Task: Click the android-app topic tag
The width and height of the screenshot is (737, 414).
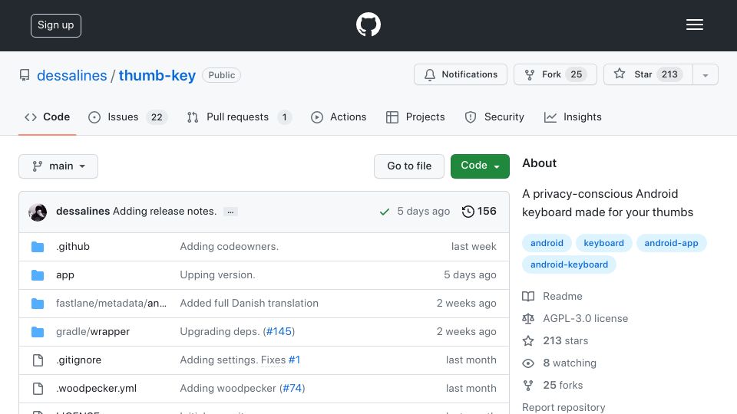Action: pos(671,243)
